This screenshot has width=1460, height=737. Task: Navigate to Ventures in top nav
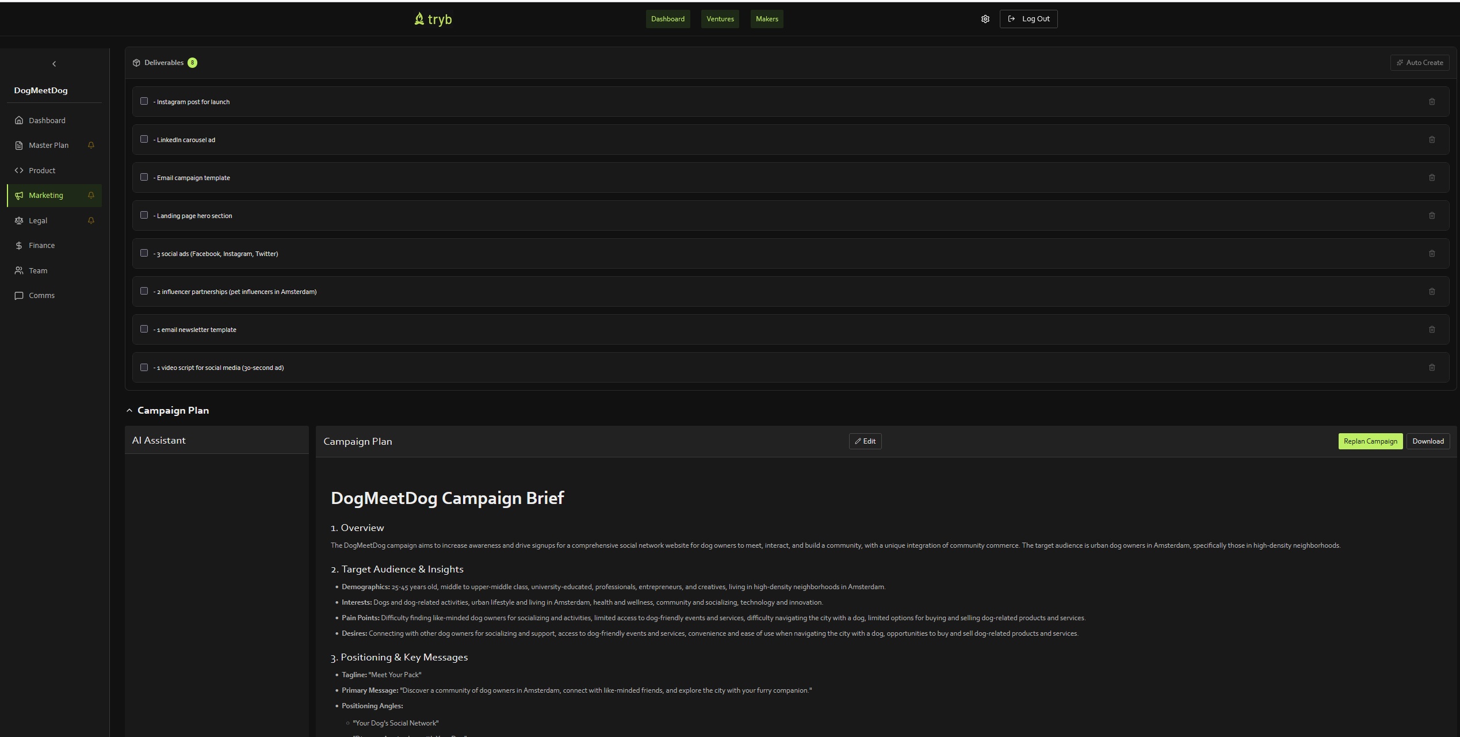coord(720,18)
